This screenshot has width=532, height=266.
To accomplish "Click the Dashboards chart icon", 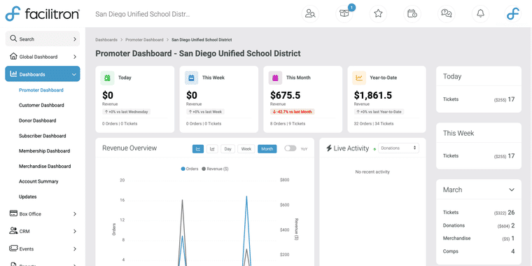I will [x=13, y=73].
